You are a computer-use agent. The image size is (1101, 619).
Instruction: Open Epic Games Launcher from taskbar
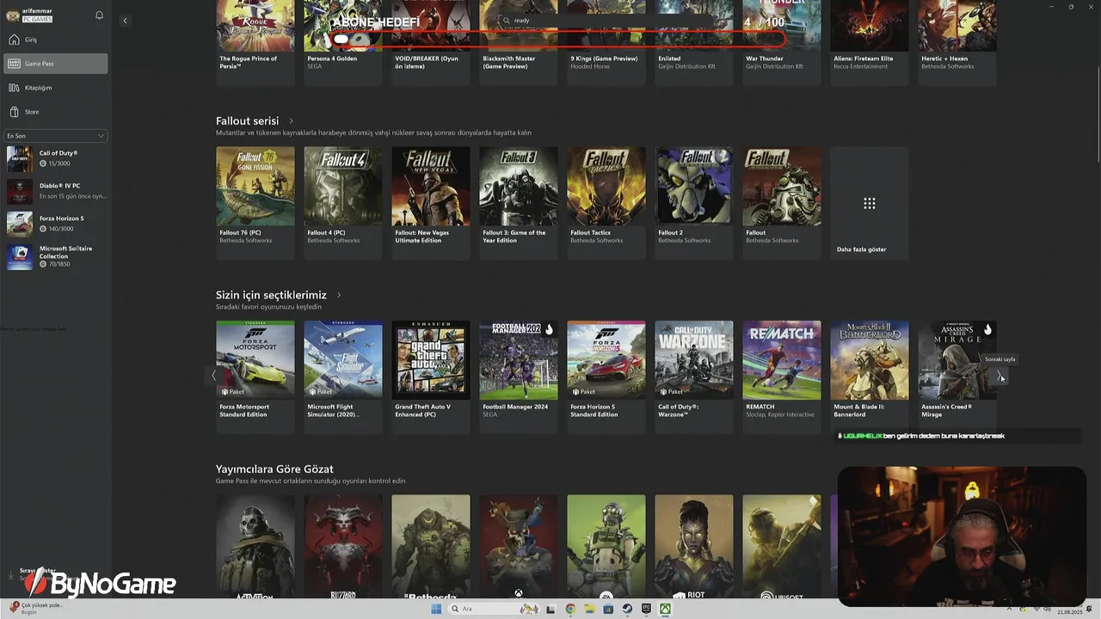[646, 609]
